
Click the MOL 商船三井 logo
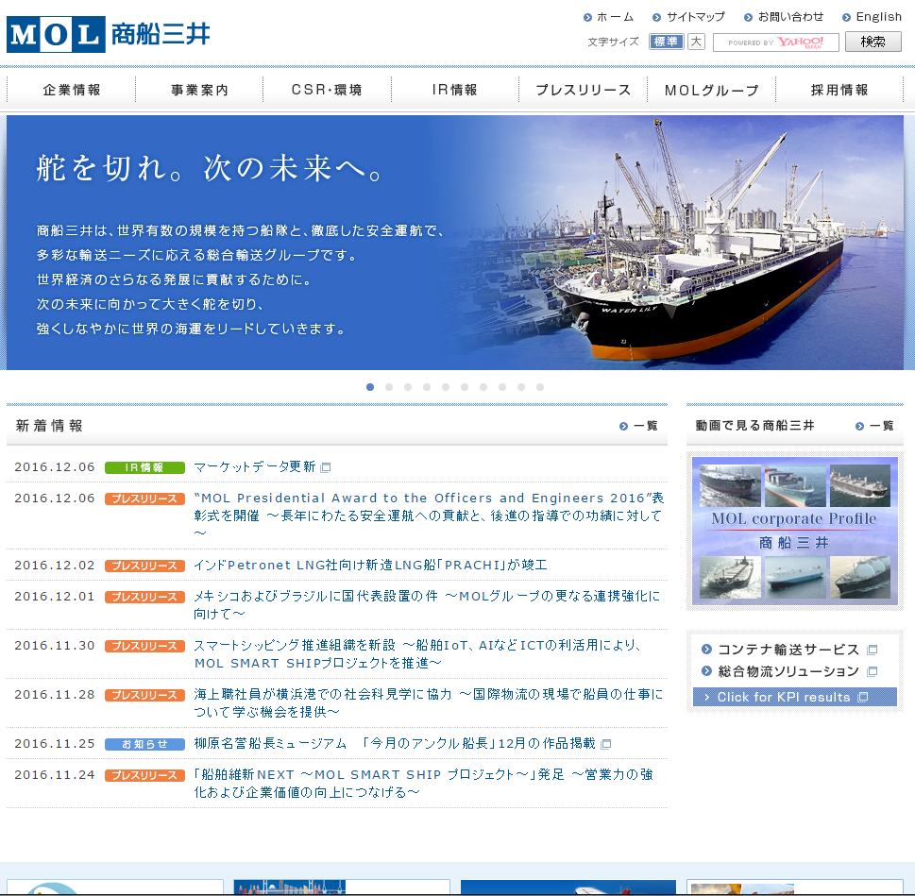coord(108,36)
